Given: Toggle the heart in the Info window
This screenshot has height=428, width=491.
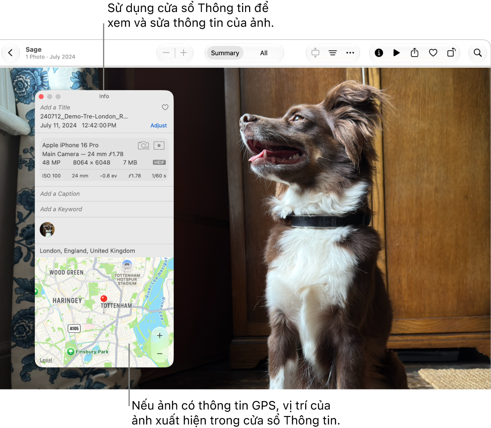Looking at the screenshot, I should point(165,107).
